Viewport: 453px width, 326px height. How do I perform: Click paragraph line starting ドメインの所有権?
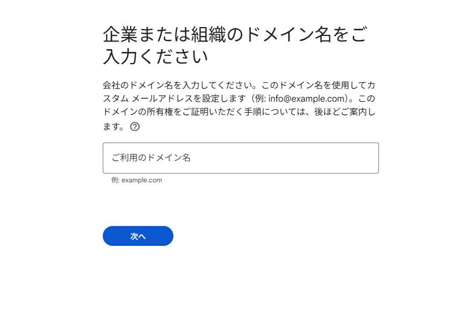[x=239, y=112]
